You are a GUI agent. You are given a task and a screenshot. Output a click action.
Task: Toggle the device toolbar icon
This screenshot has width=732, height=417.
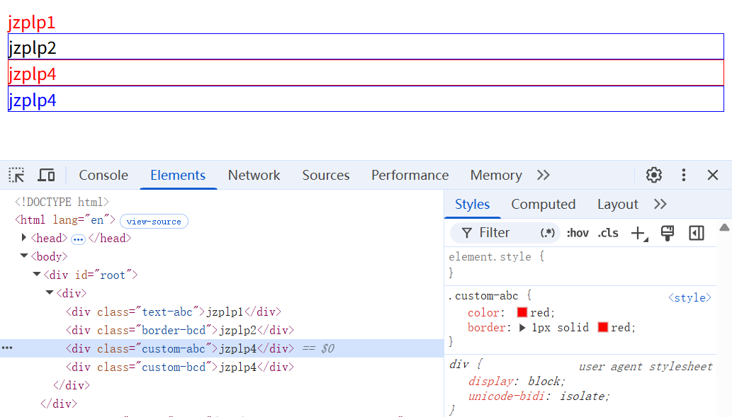46,176
